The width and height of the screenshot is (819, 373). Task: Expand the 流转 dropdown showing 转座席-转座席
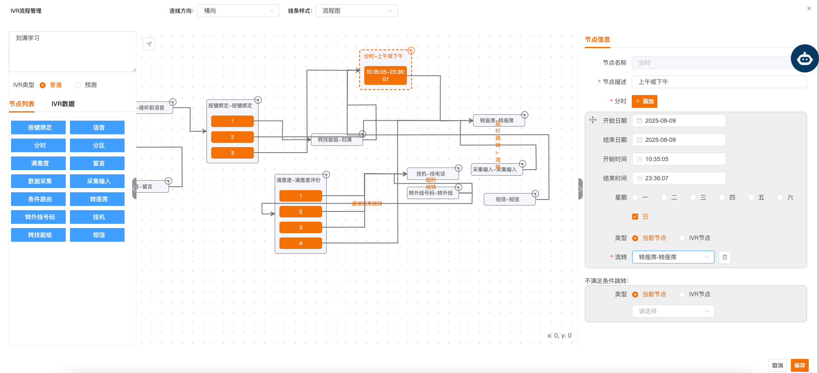(x=673, y=257)
